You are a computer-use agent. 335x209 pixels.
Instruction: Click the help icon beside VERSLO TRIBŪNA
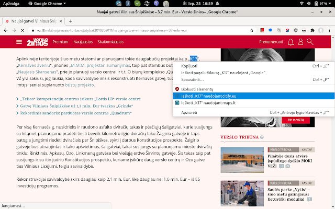(x=262, y=137)
